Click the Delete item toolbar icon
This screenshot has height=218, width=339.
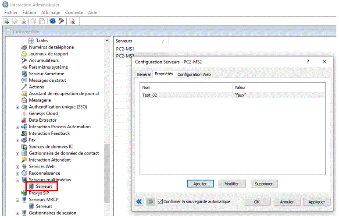(23, 21)
